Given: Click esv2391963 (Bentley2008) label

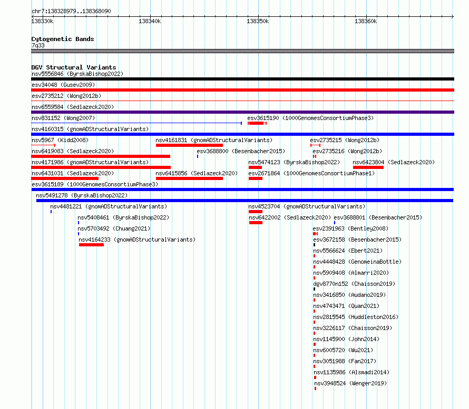Looking at the screenshot, I should [350, 228].
